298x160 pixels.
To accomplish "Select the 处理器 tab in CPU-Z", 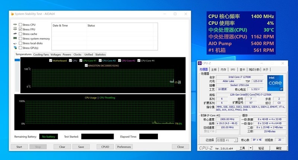I will click(x=203, y=69).
